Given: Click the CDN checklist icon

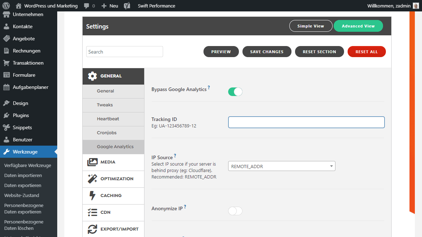Looking at the screenshot, I should [x=92, y=212].
